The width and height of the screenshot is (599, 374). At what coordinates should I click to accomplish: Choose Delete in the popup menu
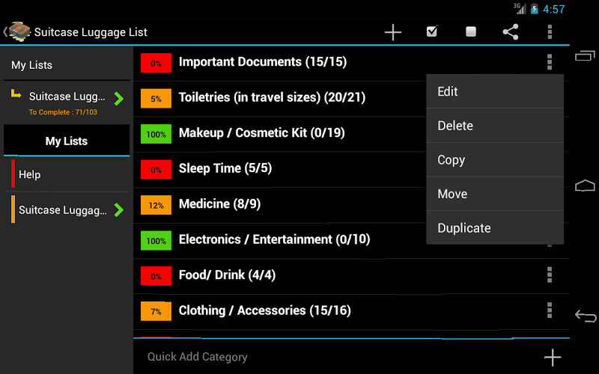click(x=494, y=126)
